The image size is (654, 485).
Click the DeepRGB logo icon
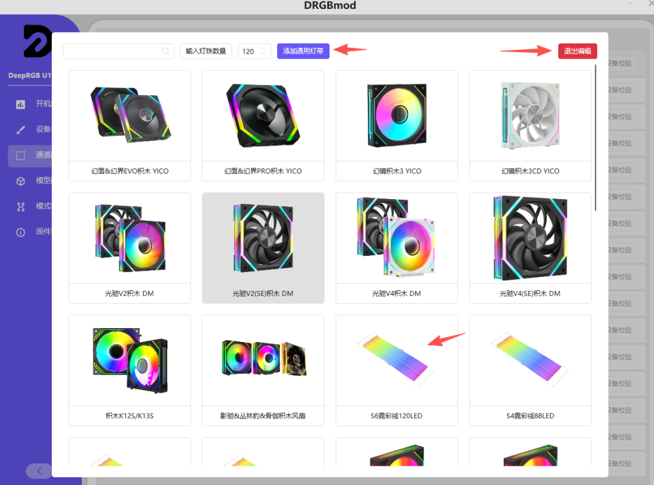tap(37, 42)
